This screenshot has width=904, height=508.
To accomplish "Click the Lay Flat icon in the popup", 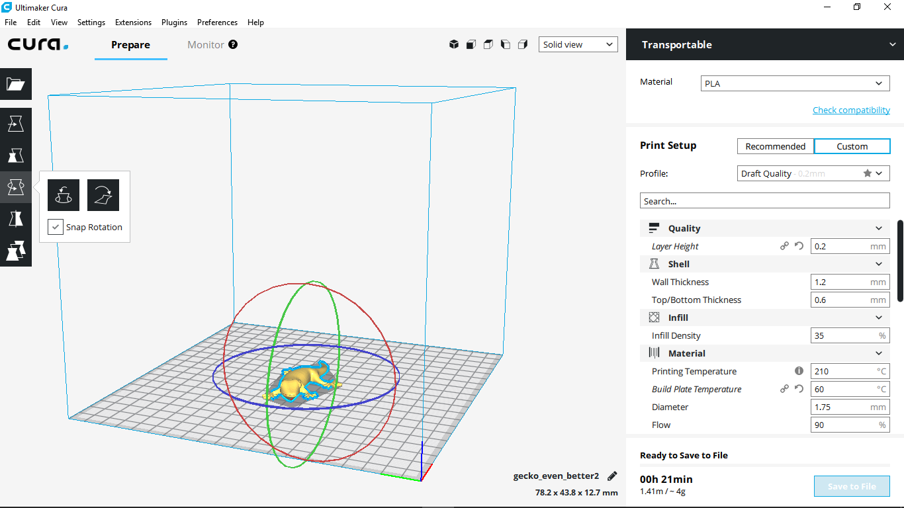I will click(103, 194).
